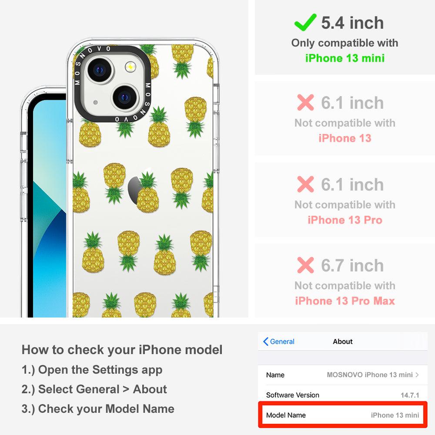
Task: Click the iPhone 13 Pro Max label
Action: coord(345,301)
